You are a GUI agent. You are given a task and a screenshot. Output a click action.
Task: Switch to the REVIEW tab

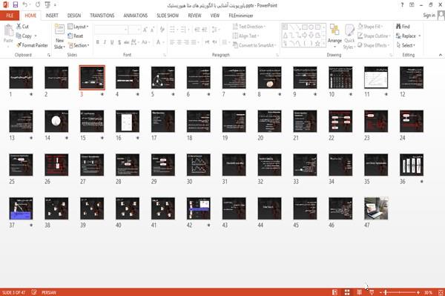[194, 16]
